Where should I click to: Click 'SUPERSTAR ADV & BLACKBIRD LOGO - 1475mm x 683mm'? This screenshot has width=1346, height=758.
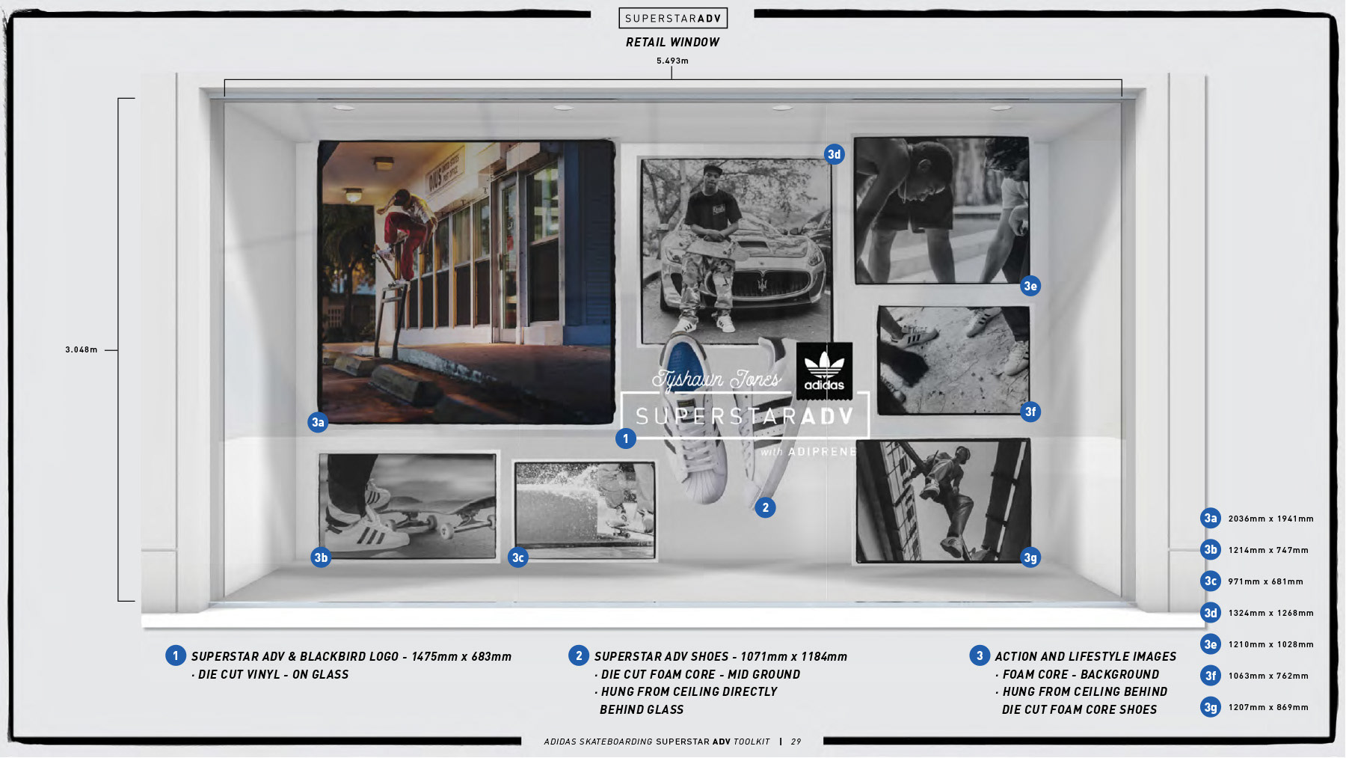point(351,656)
